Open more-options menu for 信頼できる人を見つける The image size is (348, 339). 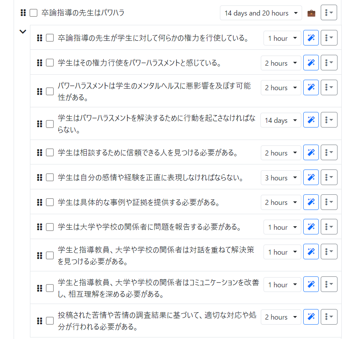click(x=329, y=152)
